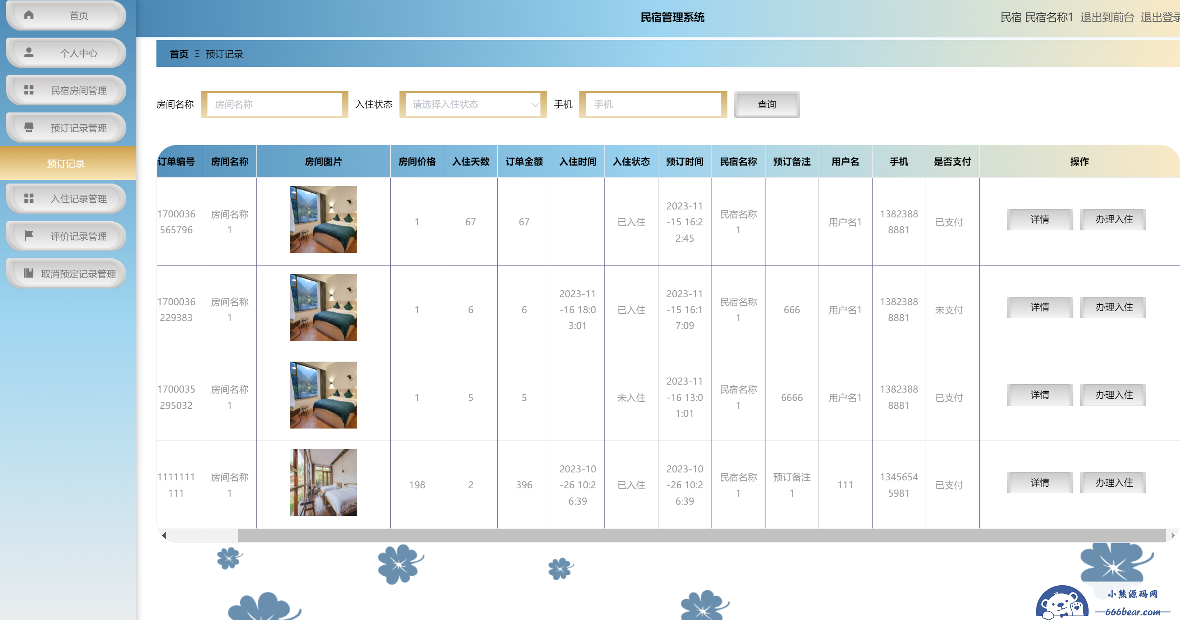Focus the 房间名称 search field
The image size is (1180, 620).
tap(274, 105)
